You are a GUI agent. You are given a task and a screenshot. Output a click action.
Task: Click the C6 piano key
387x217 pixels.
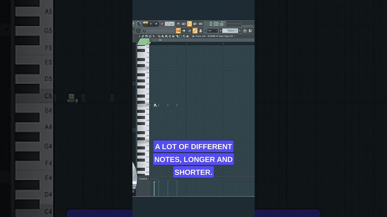point(143,68)
